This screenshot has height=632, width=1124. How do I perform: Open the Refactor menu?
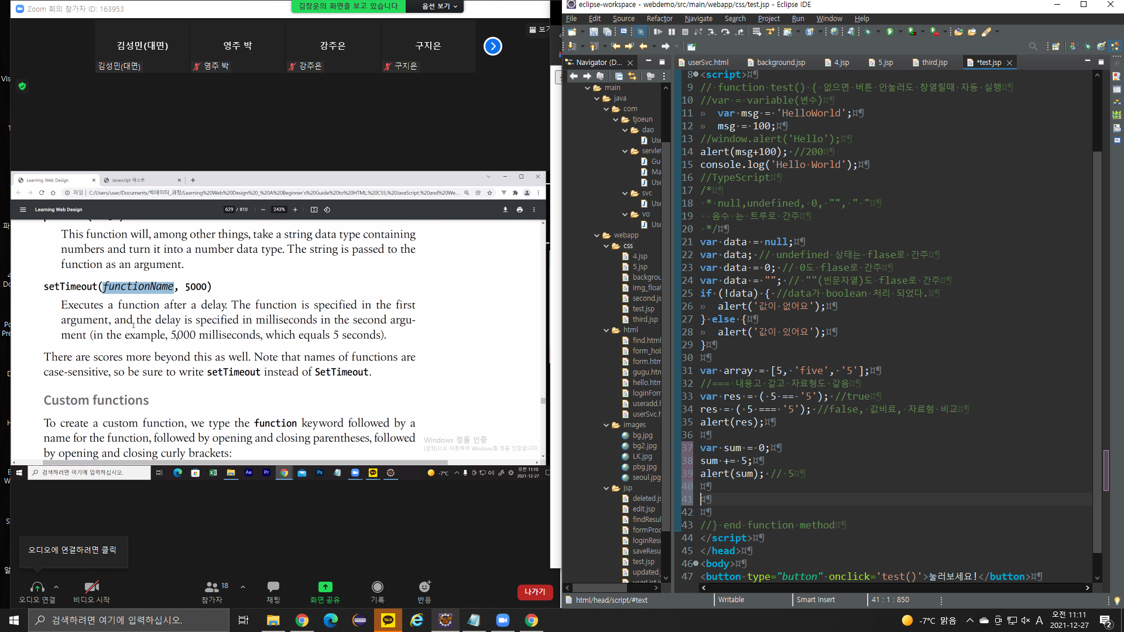click(659, 19)
